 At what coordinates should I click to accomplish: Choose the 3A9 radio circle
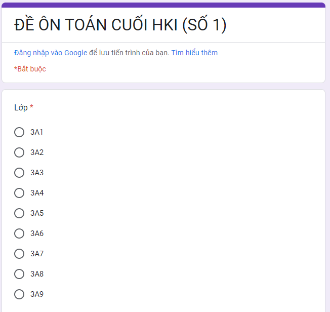19,294
